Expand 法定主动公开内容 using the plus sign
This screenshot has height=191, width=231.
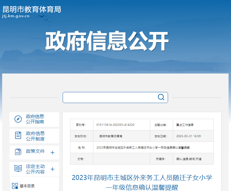[53, 169]
